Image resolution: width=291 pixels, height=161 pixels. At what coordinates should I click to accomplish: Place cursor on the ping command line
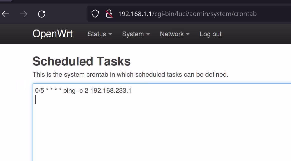click(83, 91)
